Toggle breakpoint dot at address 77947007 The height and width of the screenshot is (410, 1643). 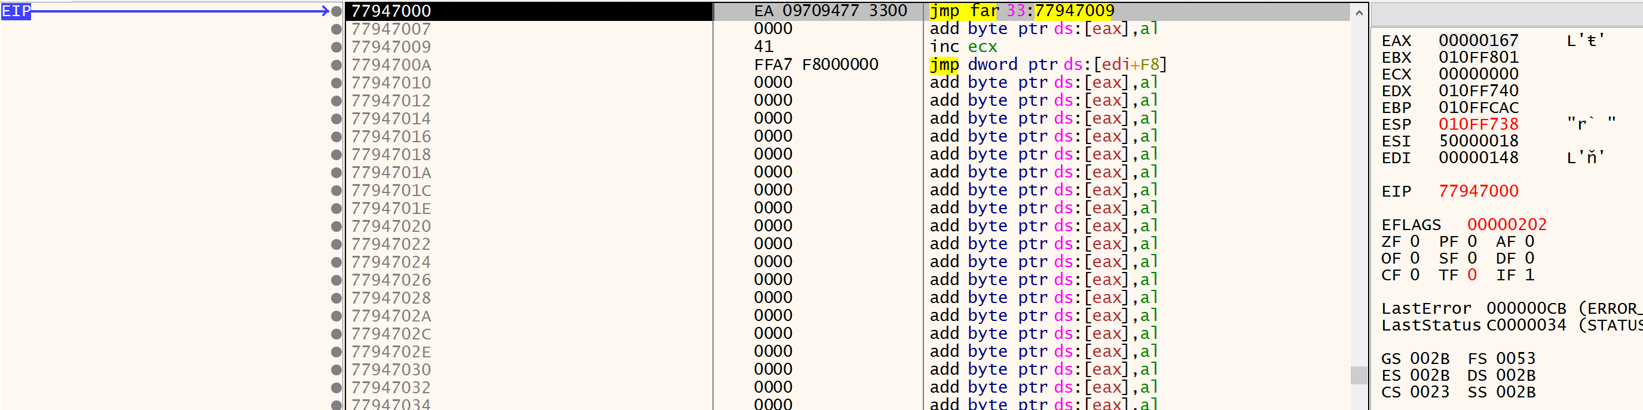pos(336,29)
